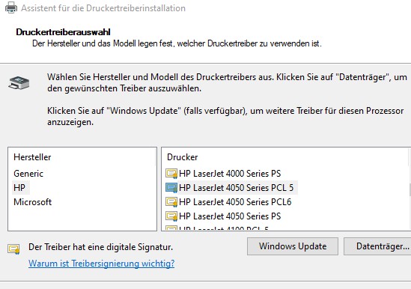
Task: Click the signed driver icon for LaserJet 4000 Series PS
Action: (x=171, y=174)
